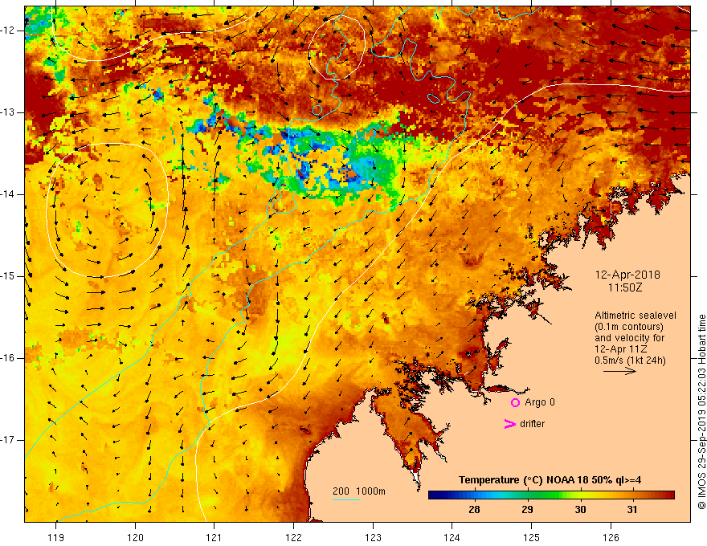This screenshot has width=707, height=546.
Task: Click the 29 value on temperature scale
Action: [527, 510]
